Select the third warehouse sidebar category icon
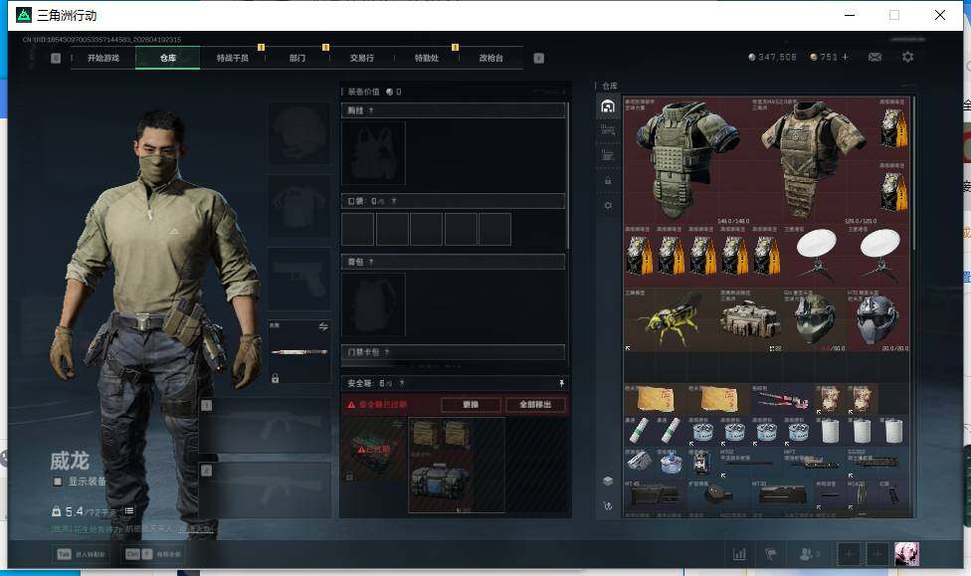971x576 pixels. click(608, 155)
